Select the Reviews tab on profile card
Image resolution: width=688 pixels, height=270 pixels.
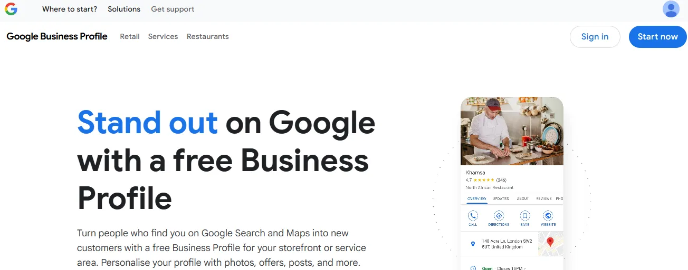point(543,198)
